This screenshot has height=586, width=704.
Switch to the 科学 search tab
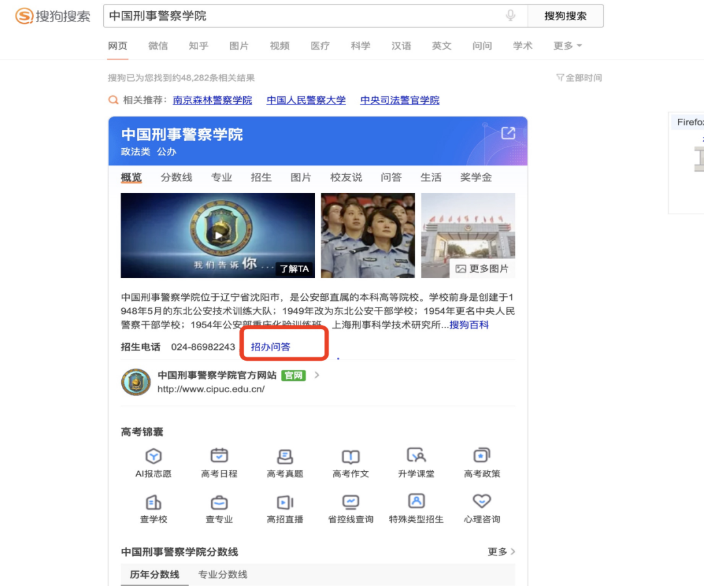pos(360,46)
